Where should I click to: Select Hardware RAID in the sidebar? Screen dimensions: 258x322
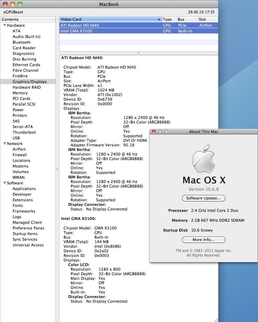click(x=27, y=87)
